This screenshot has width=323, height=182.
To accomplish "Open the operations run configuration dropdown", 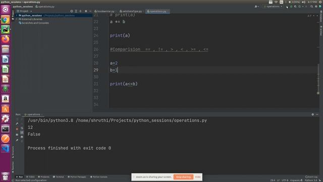I will (273, 7).
